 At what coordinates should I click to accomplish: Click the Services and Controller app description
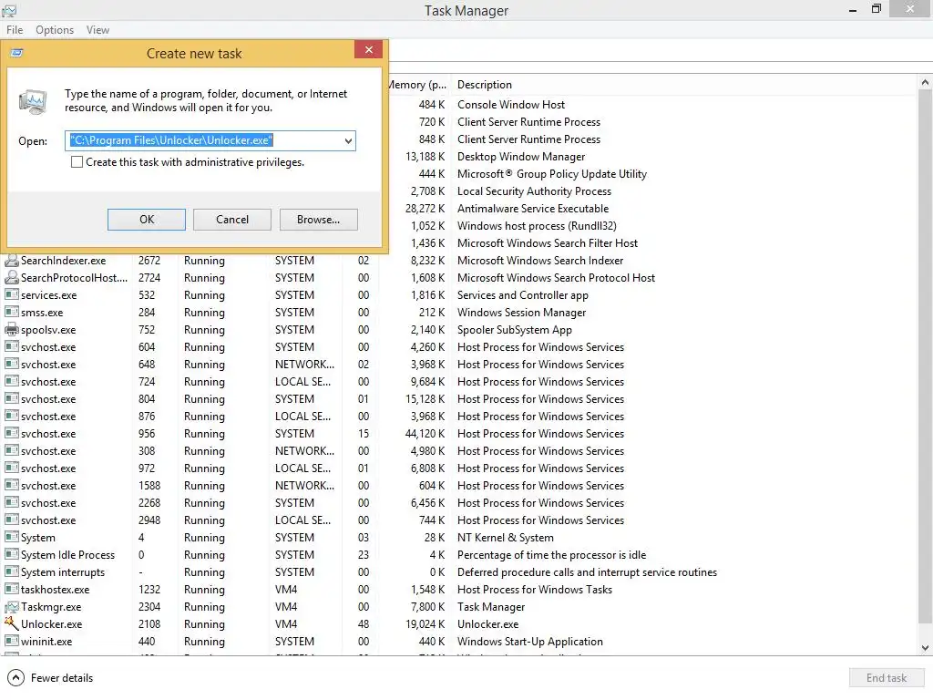point(522,295)
